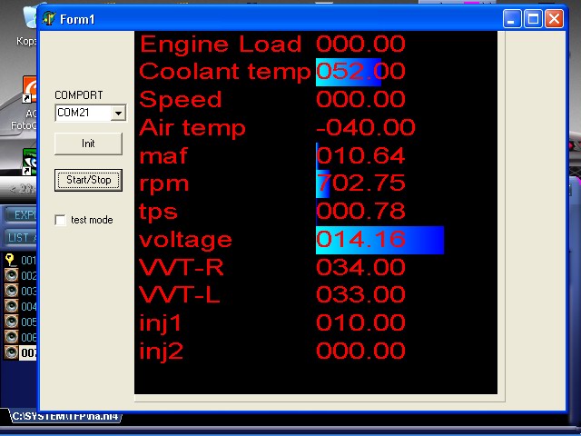Click the Form1 title bar app icon
This screenshot has width=581, height=436.
point(49,18)
